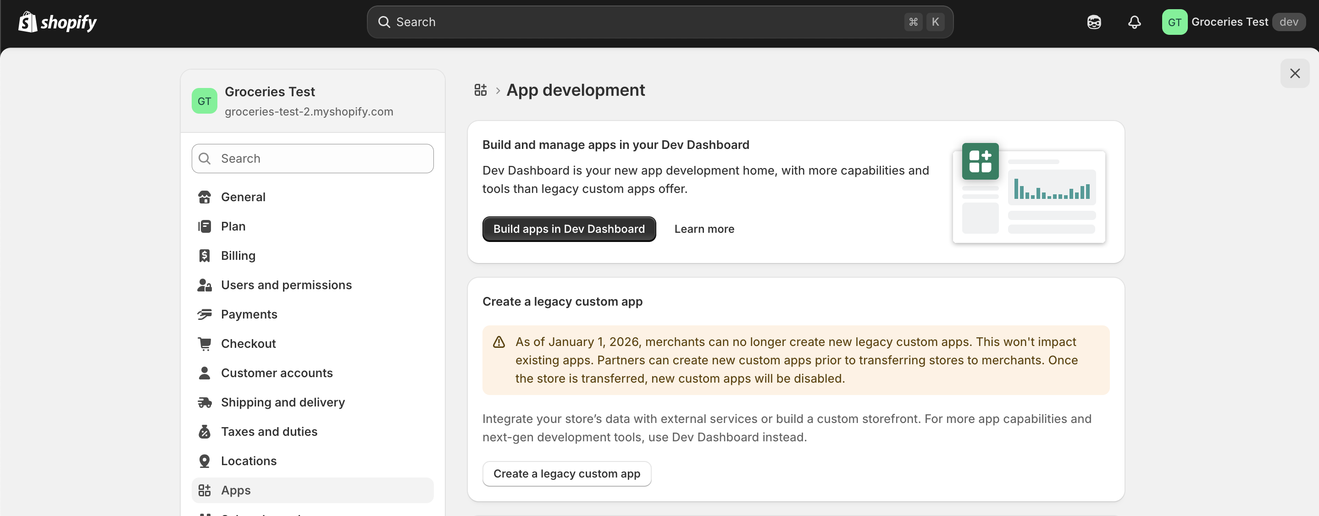Image resolution: width=1319 pixels, height=516 pixels.
Task: Click the Shopify logo
Action: pyautogui.click(x=56, y=22)
